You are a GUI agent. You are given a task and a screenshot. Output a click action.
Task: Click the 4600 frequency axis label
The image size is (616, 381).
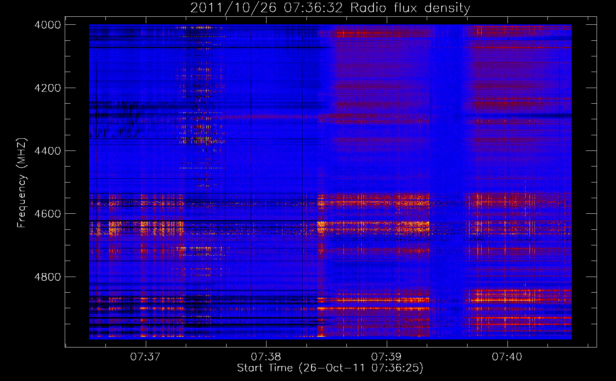[x=48, y=214]
